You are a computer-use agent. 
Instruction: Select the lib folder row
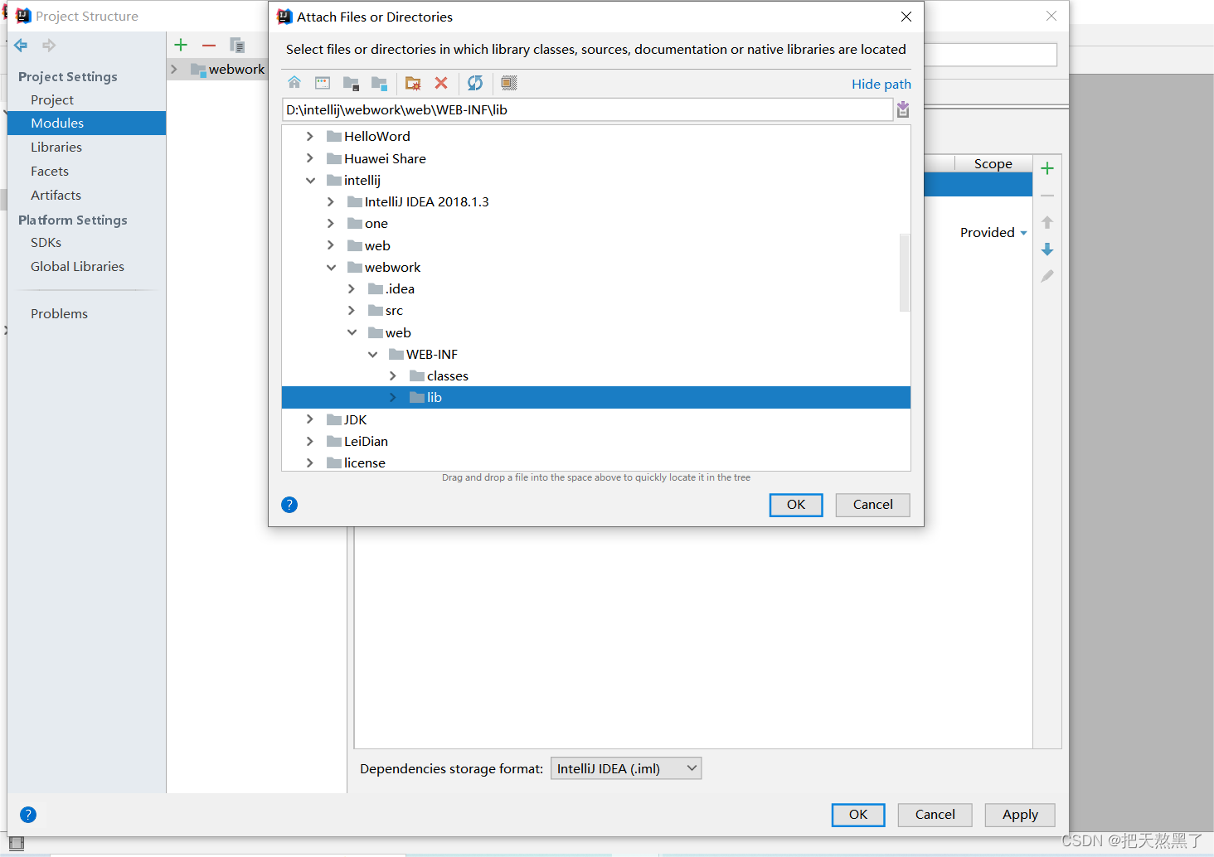[596, 398]
